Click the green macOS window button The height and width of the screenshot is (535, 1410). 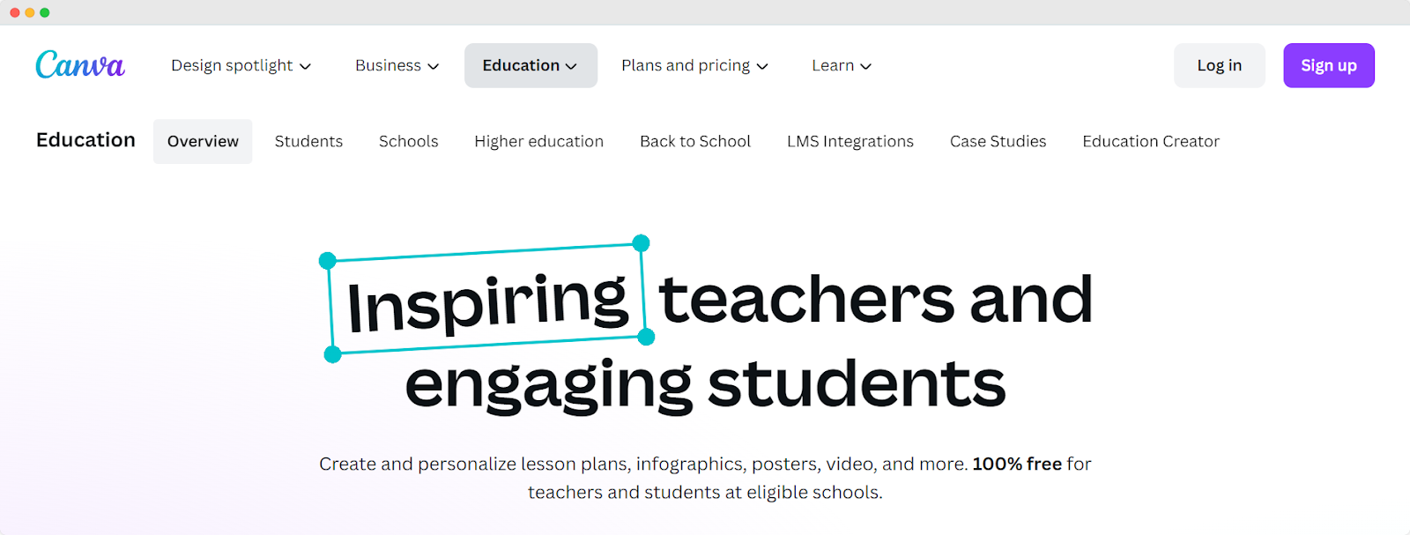45,12
